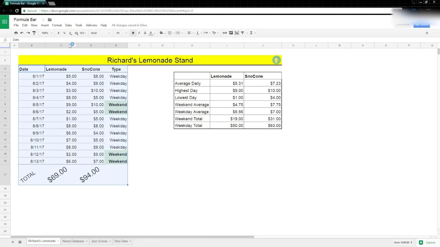440x247 pixels.
Task: Click the document title Formula Bar
Action: (x=25, y=20)
